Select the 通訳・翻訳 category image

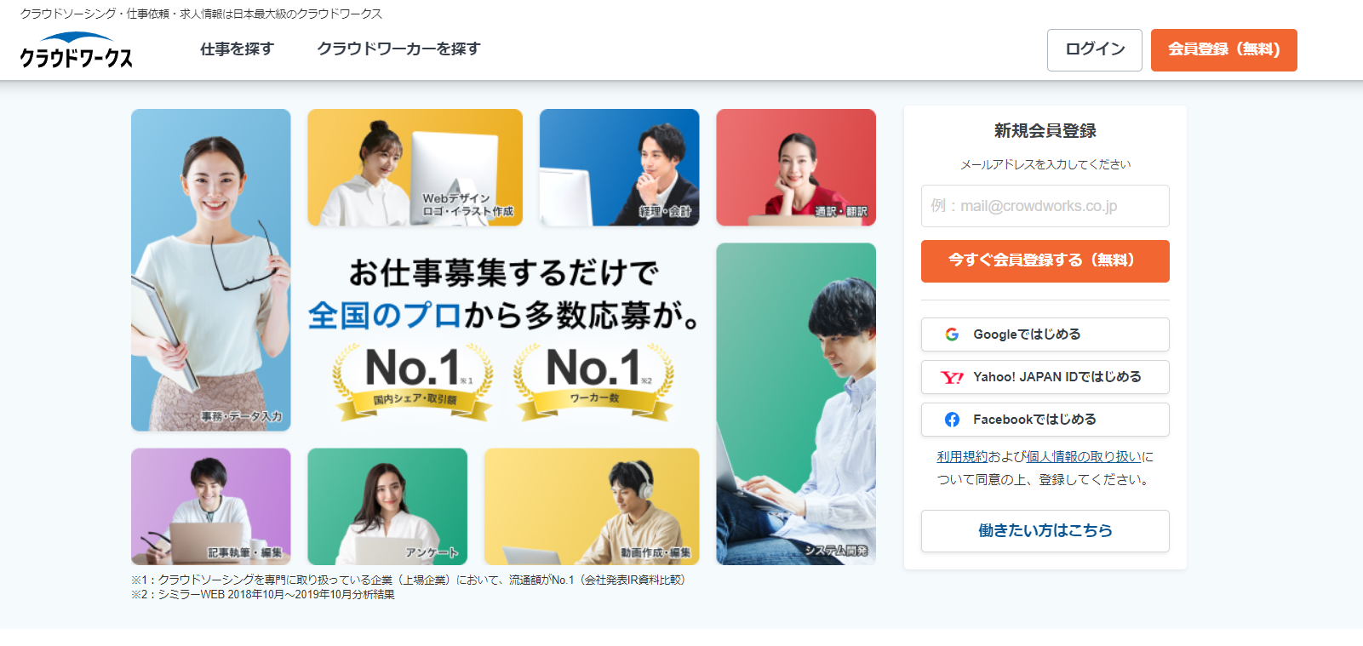click(x=796, y=168)
